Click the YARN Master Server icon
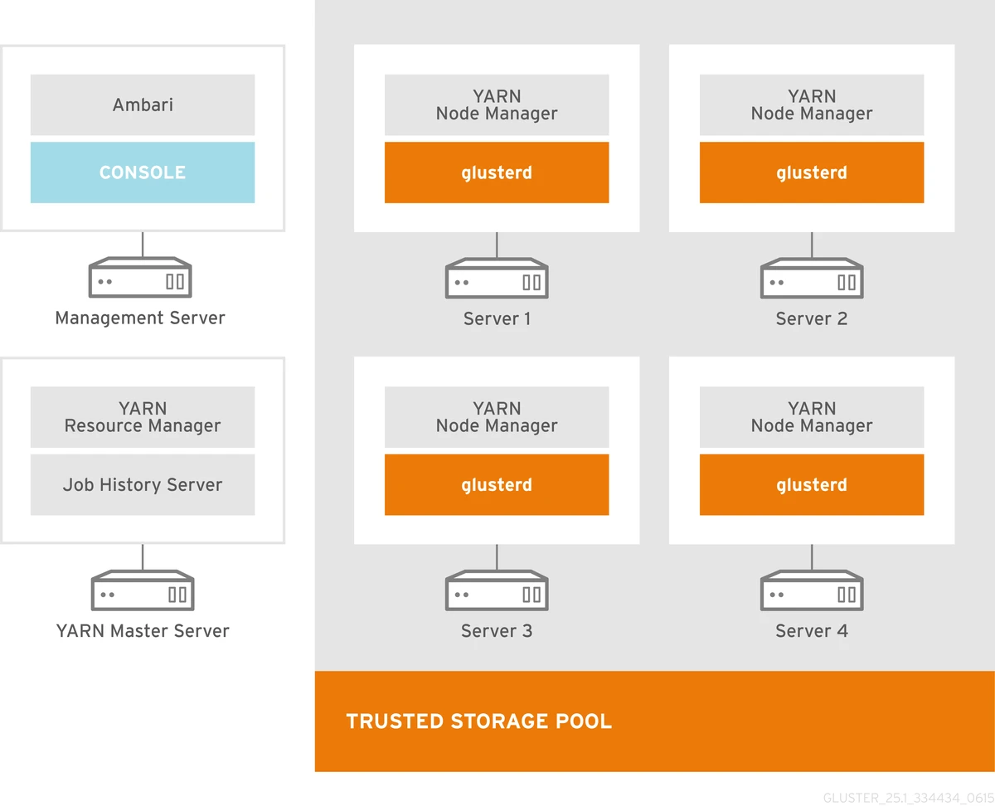Screen dimensions: 995x811 pyautogui.click(x=143, y=590)
